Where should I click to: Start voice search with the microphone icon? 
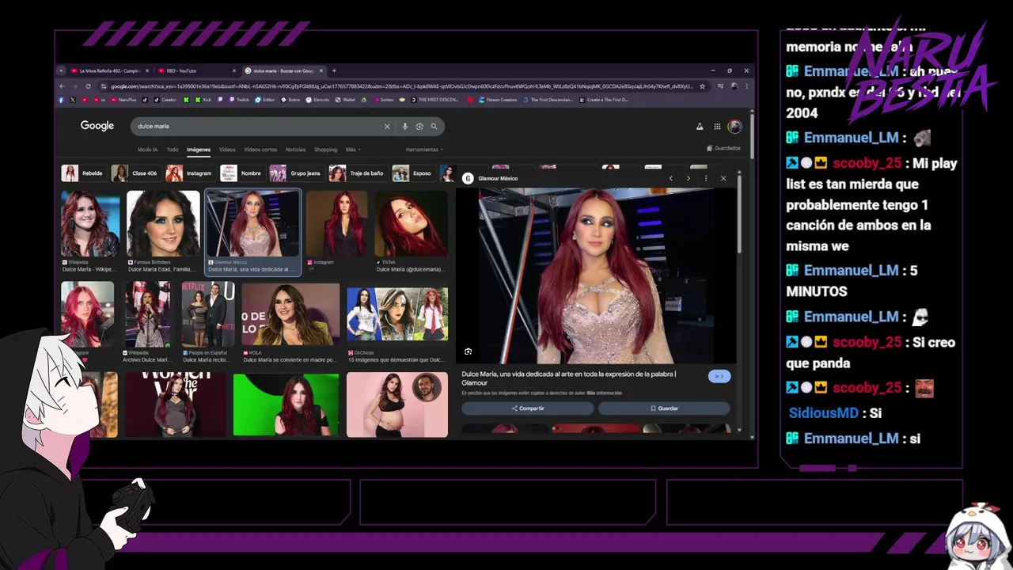405,126
